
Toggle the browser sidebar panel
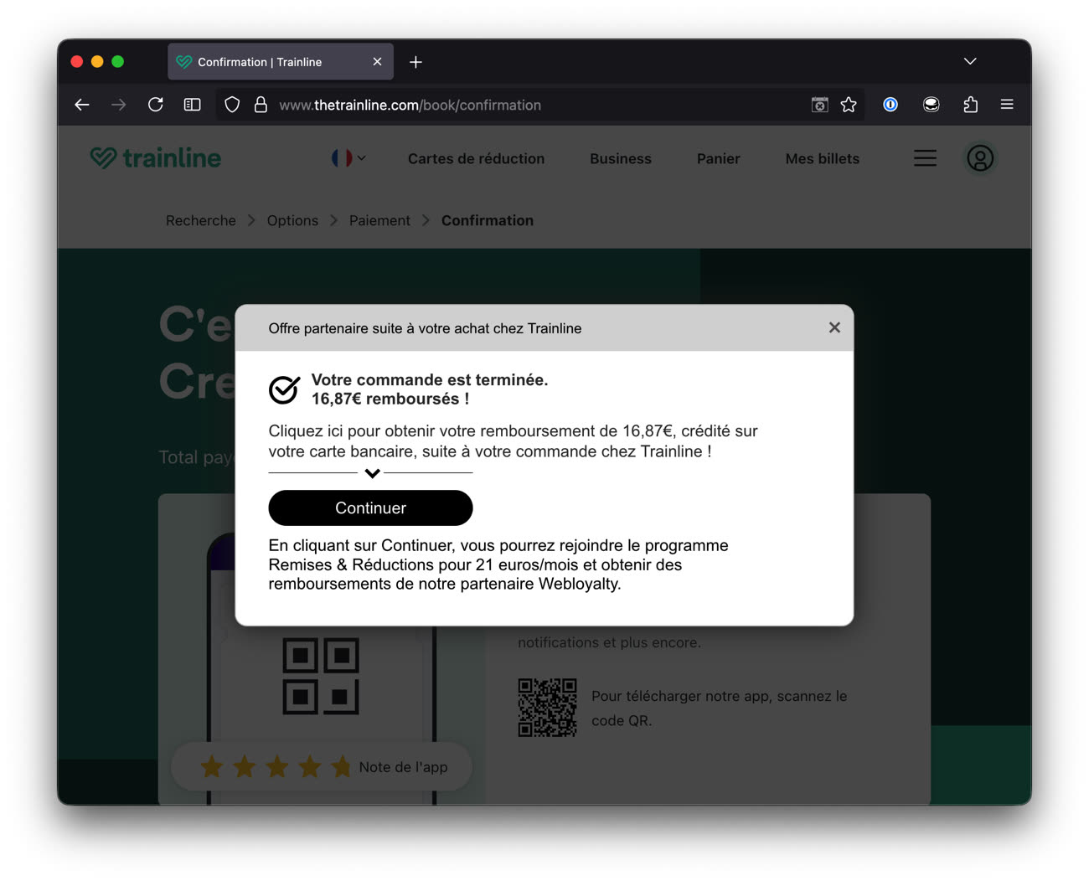coord(193,105)
